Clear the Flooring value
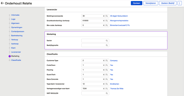Screen dimensions: 184x96 [x=104, y=70]
